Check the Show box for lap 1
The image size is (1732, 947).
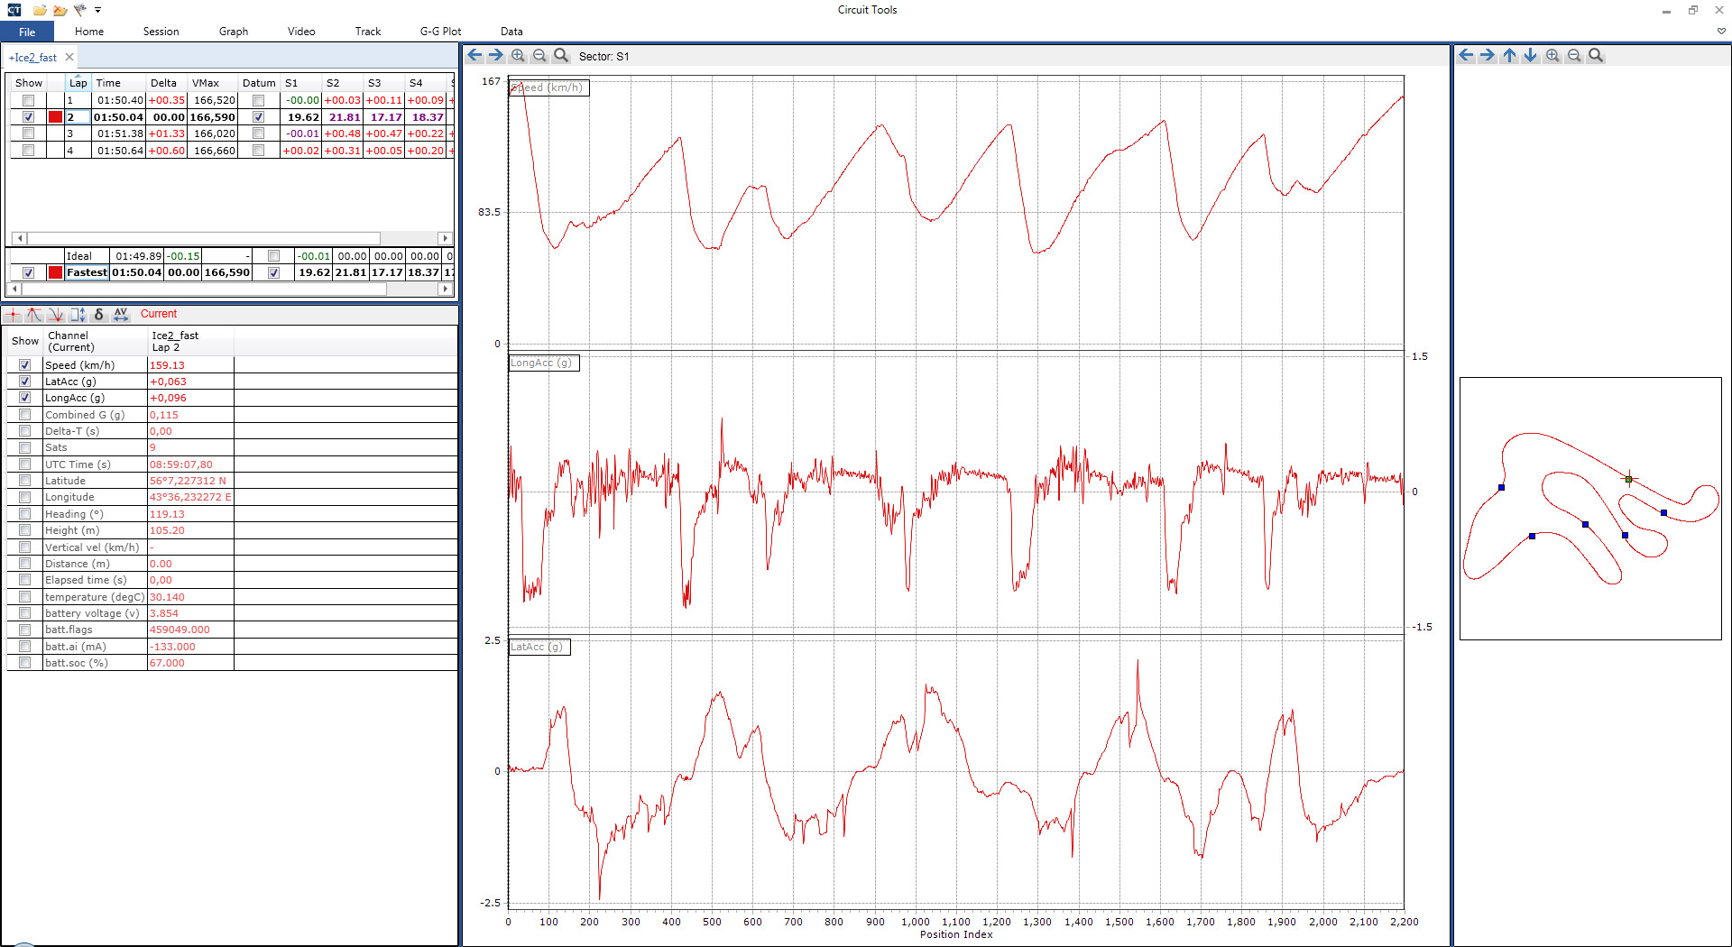tap(29, 100)
